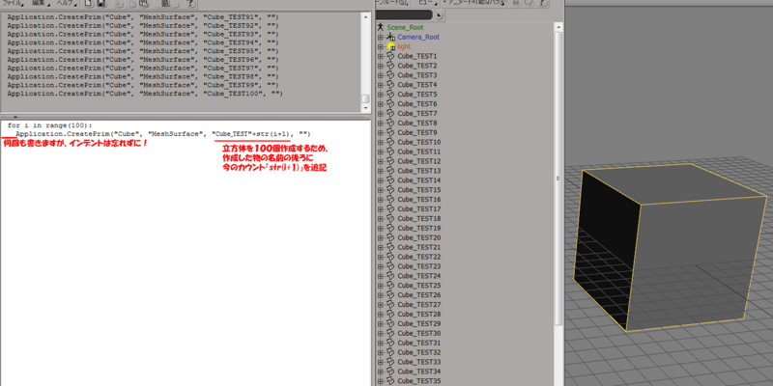This screenshot has width=773, height=386.
Task: Click the arrow button beside search field
Action: pyautogui.click(x=439, y=15)
